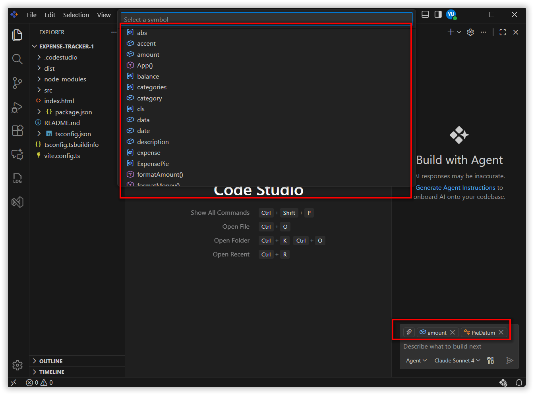
Task: Open the Agent mode dropdown
Action: [x=416, y=360]
